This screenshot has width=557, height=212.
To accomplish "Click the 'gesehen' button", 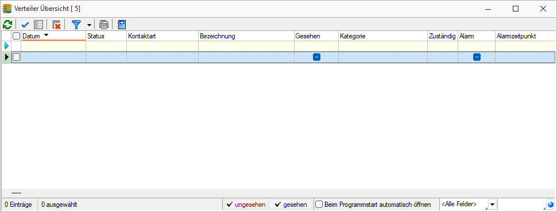I will 291,205.
